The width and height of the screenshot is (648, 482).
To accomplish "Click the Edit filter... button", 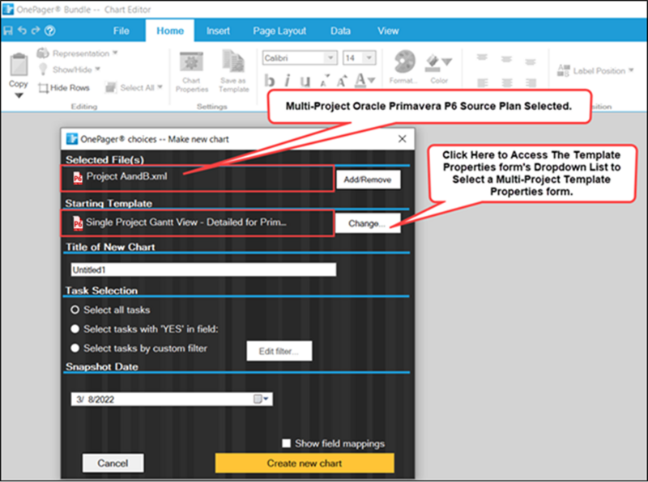I will point(279,351).
